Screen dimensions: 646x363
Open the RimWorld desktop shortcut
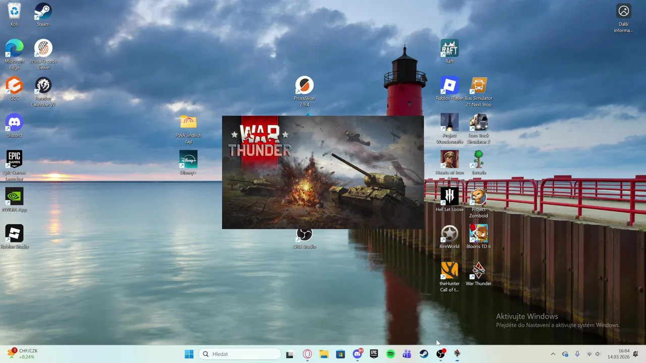(449, 236)
